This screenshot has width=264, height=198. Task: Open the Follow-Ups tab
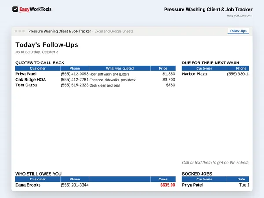point(238,31)
